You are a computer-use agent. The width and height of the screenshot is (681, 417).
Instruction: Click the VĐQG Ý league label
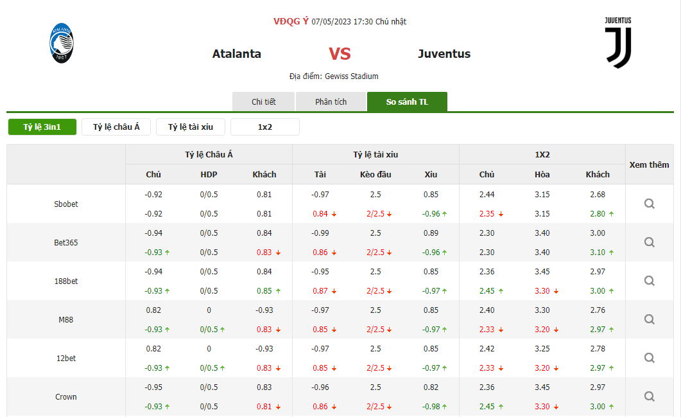[x=291, y=21]
